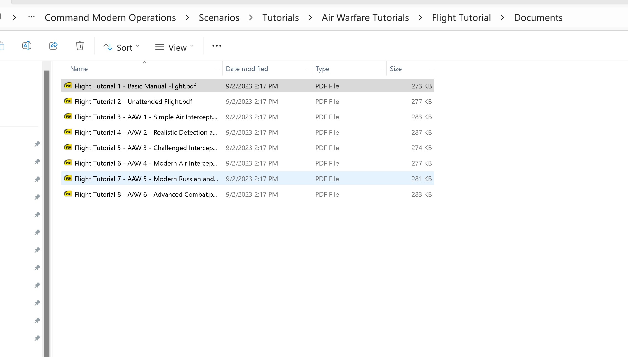Sort by the Size column header
The height and width of the screenshot is (357, 628).
point(395,69)
